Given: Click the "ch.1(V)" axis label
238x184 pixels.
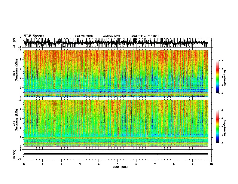Looking at the screenshot, I should pos(14,43).
